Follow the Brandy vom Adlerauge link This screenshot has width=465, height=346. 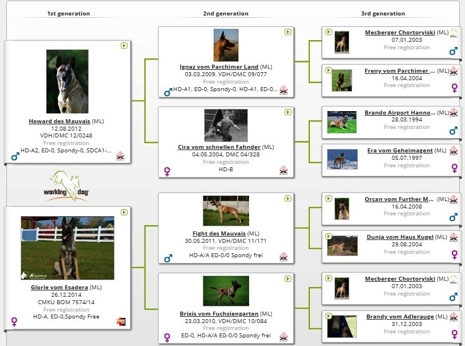pos(400,317)
